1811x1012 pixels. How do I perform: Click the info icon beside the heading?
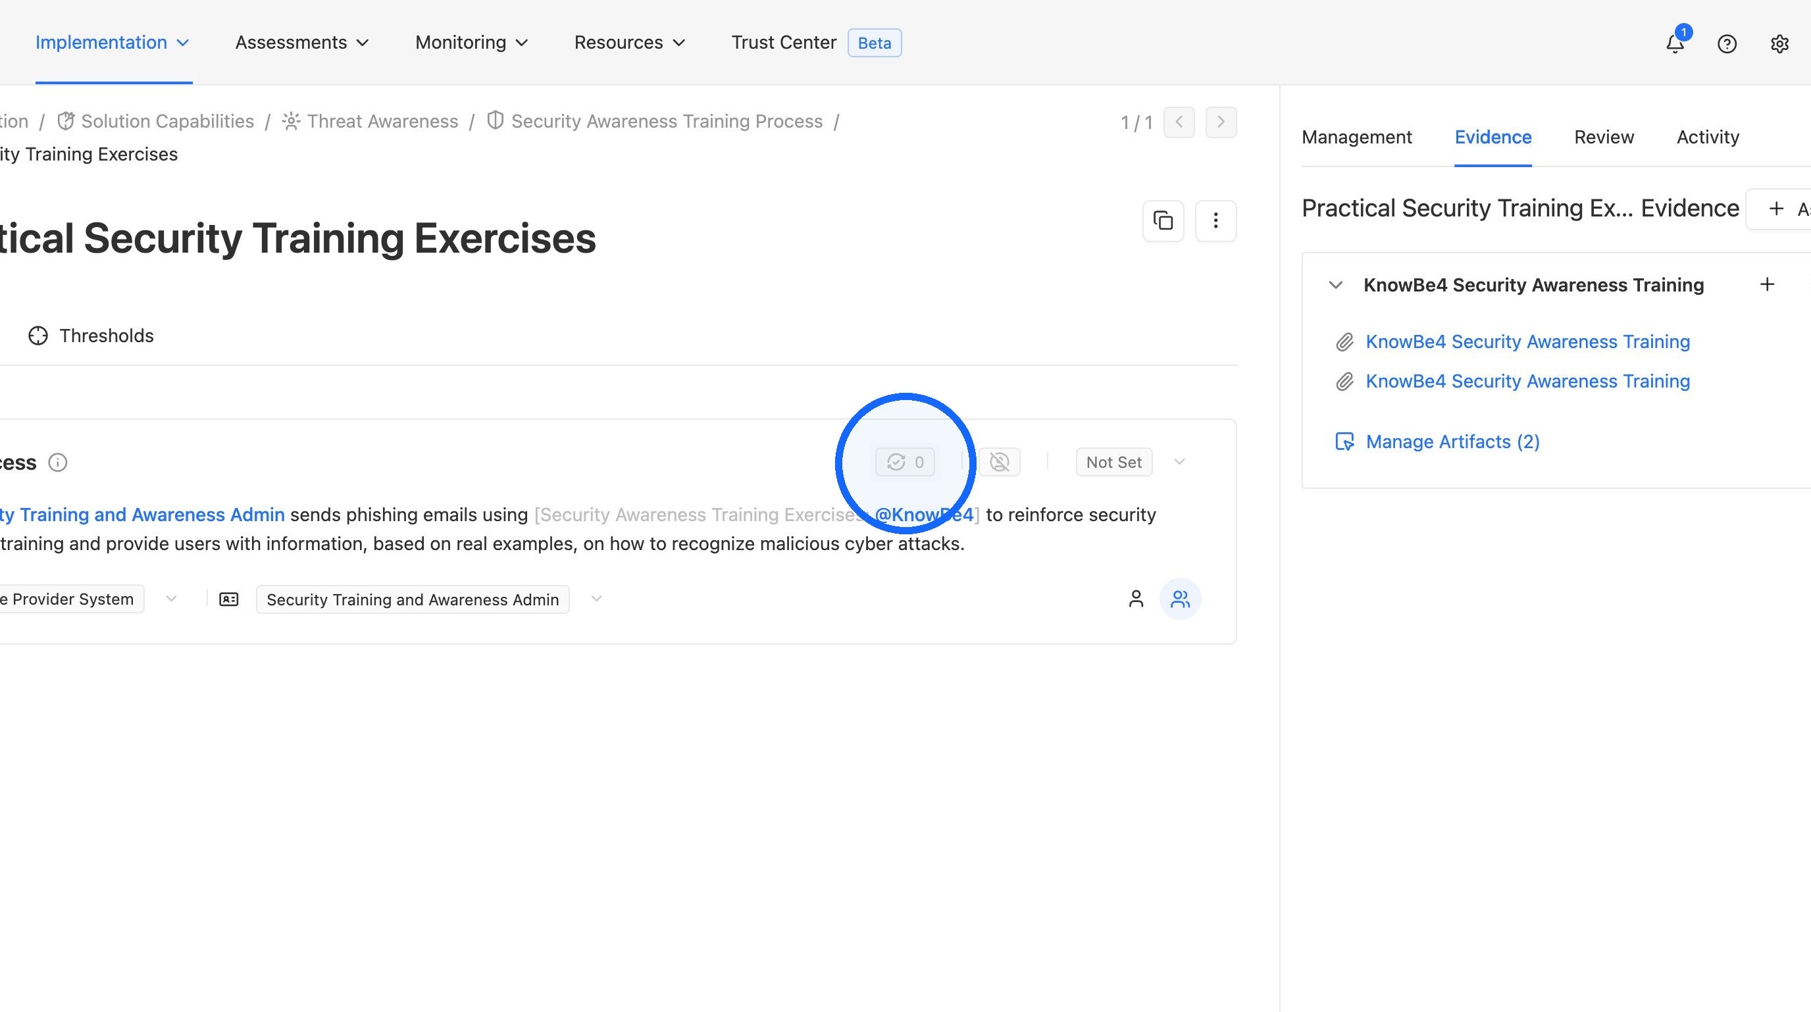58,463
